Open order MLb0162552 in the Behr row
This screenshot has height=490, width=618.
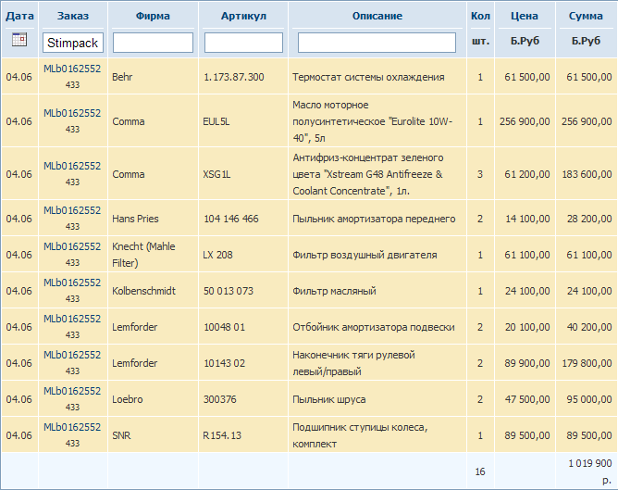[72, 69]
